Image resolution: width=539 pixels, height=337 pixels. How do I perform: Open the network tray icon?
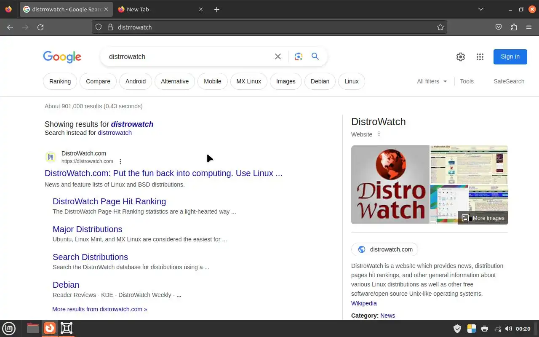498,329
